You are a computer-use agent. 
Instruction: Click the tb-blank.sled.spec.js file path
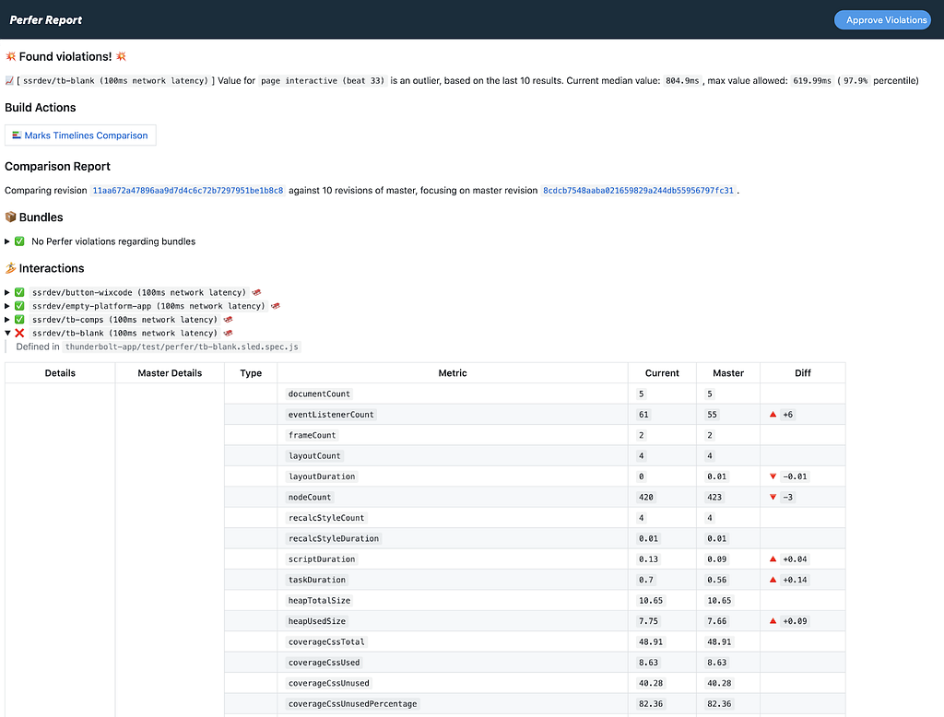tap(182, 347)
